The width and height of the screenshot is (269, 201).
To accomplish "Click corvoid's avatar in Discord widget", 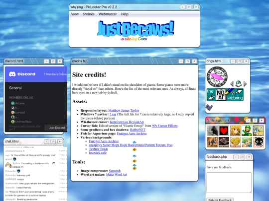I will pos(12,113).
